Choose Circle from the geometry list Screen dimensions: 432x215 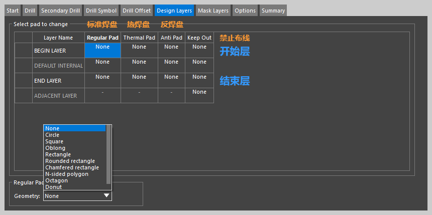click(52, 135)
